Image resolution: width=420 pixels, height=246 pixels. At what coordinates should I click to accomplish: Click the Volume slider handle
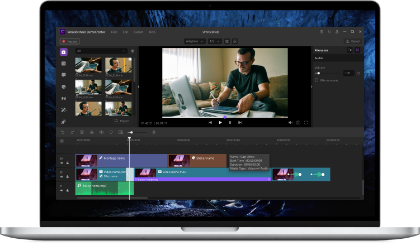[x=318, y=73]
